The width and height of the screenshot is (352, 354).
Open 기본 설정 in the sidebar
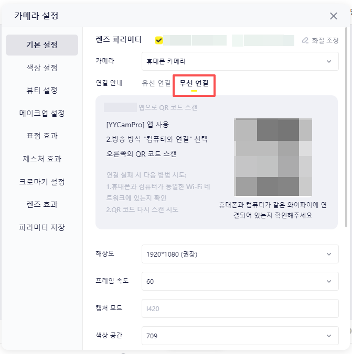pos(42,45)
